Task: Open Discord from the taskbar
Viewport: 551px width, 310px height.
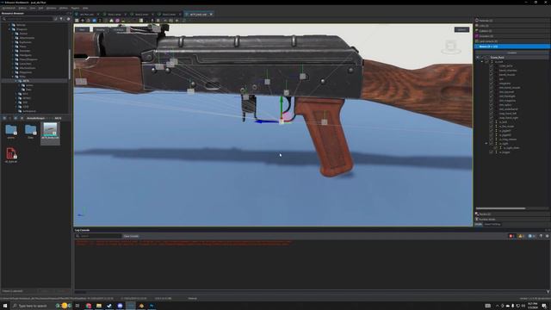Action: point(120,306)
